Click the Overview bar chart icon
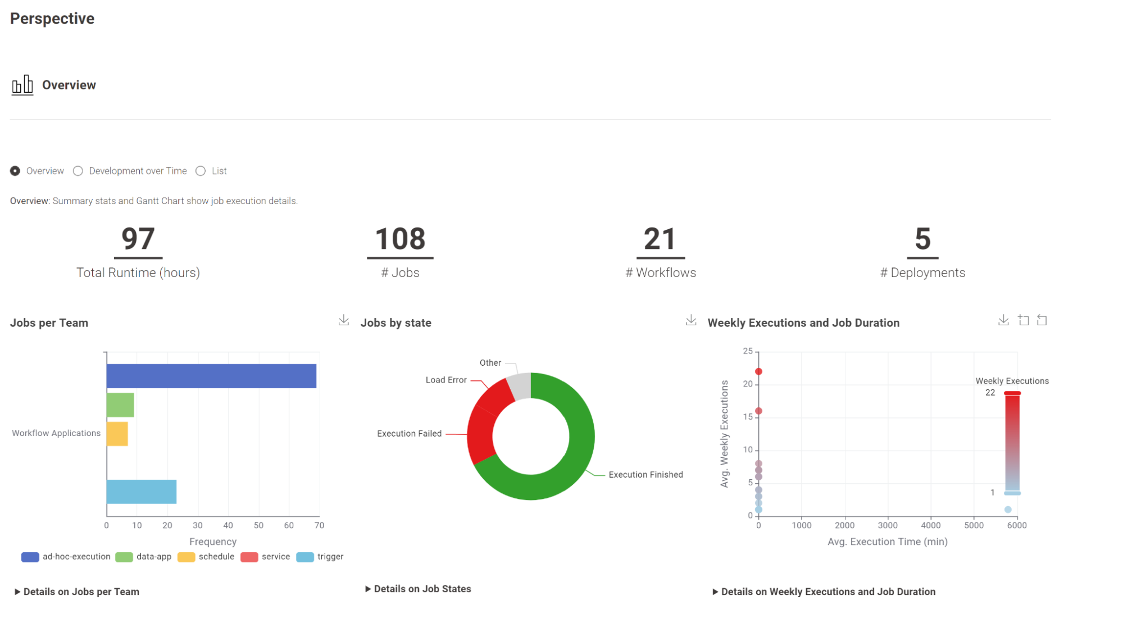 [22, 85]
